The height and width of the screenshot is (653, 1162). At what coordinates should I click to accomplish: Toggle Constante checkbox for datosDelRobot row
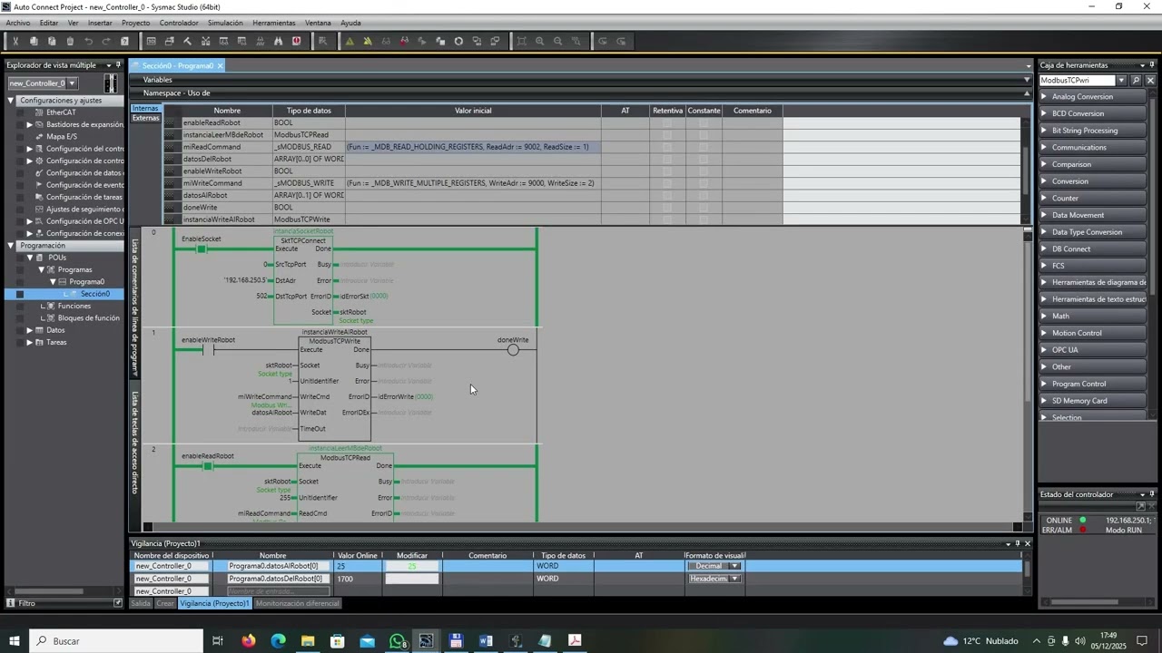704,159
